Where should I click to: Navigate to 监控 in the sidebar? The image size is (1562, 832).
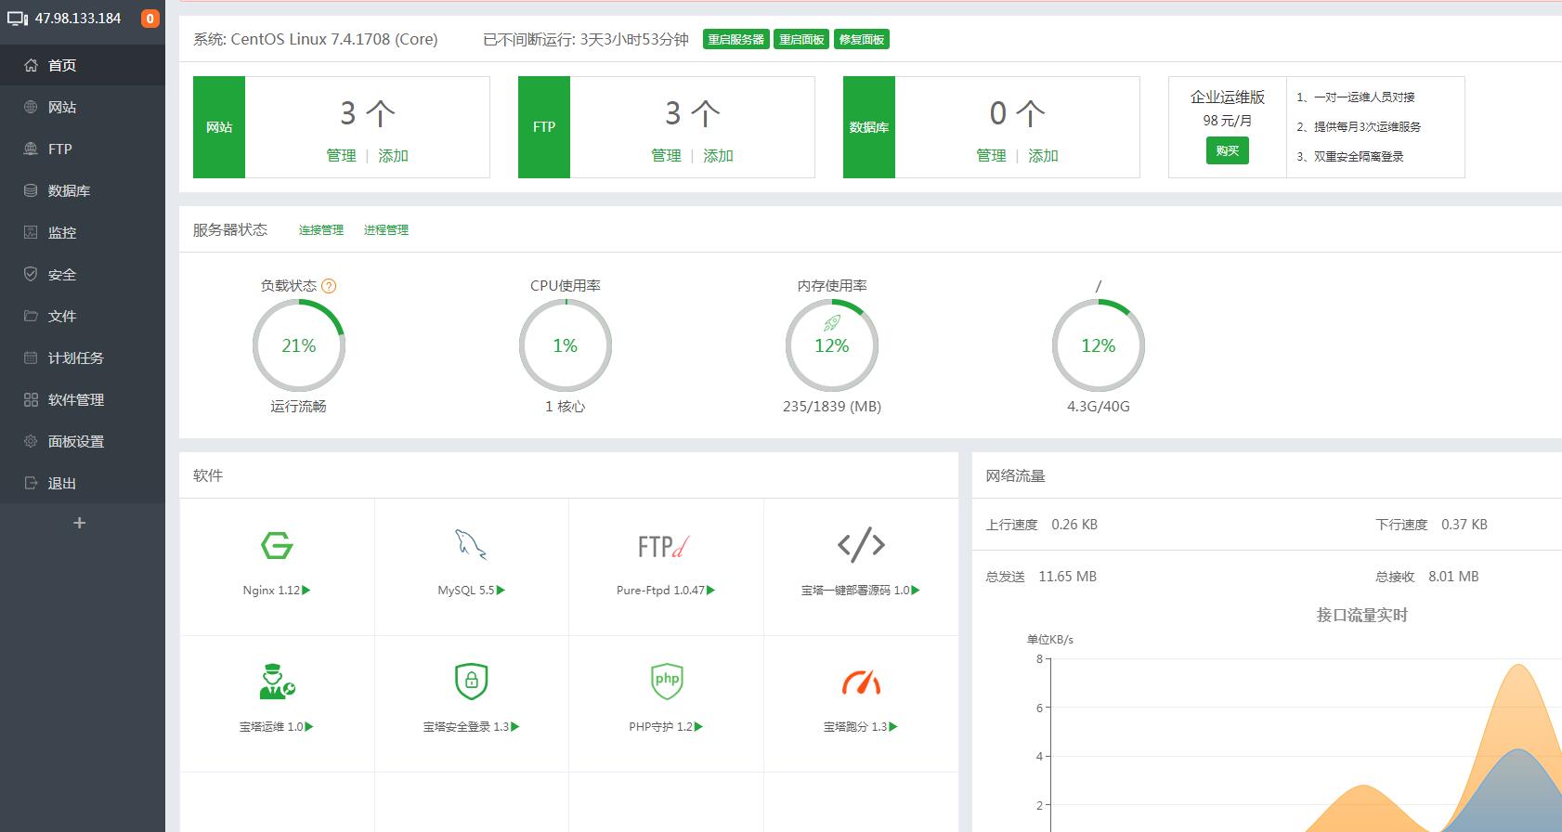pos(83,232)
